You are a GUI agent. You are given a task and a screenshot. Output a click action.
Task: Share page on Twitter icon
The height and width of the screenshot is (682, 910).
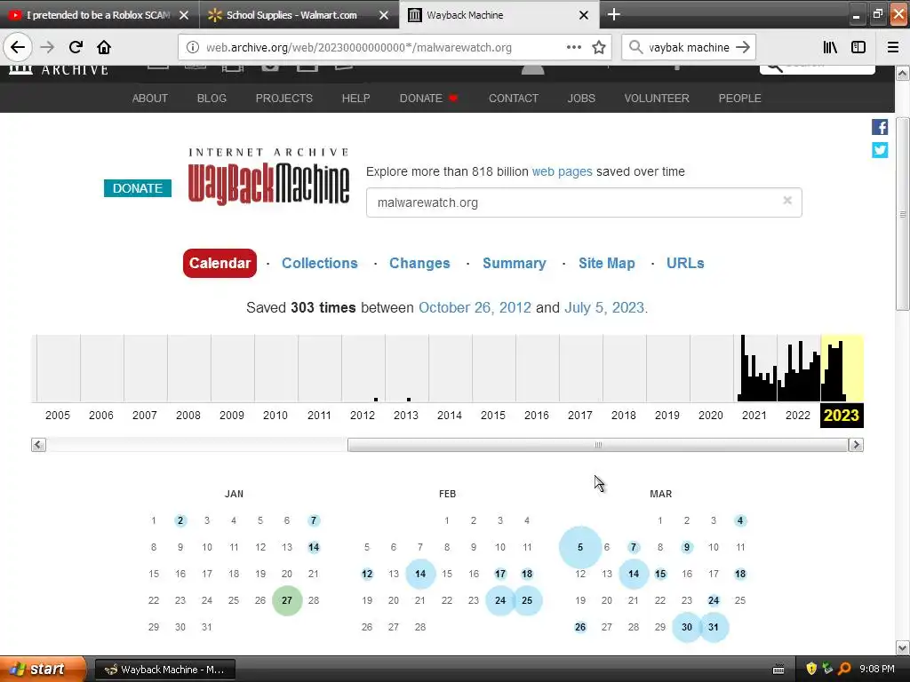880,150
